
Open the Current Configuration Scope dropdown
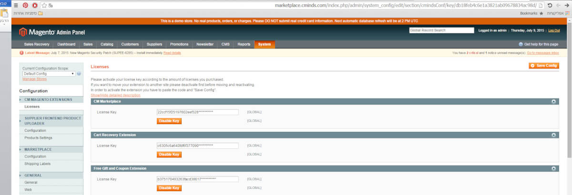click(49, 74)
